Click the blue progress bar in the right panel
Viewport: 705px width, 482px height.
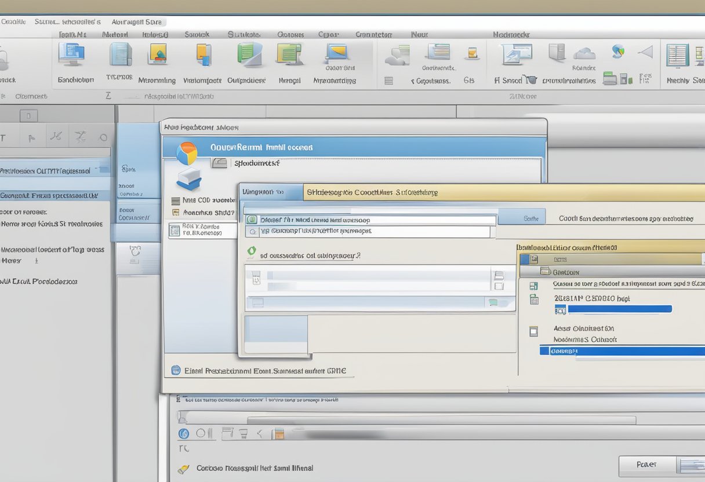pos(615,309)
